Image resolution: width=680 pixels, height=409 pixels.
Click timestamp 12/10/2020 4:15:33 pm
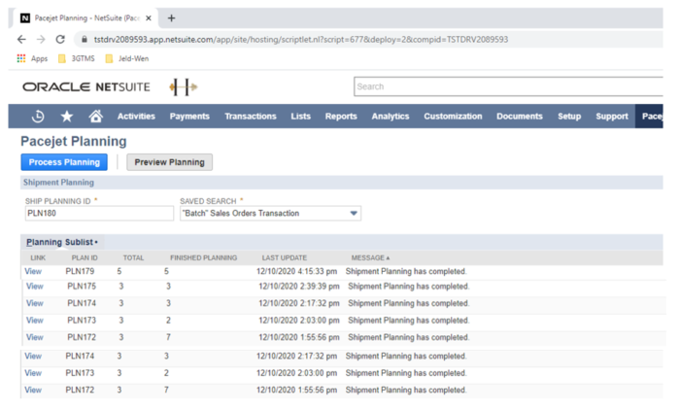(x=296, y=271)
